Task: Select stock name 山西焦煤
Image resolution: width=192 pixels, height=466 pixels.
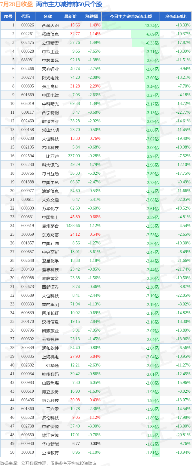Action: (50, 383)
